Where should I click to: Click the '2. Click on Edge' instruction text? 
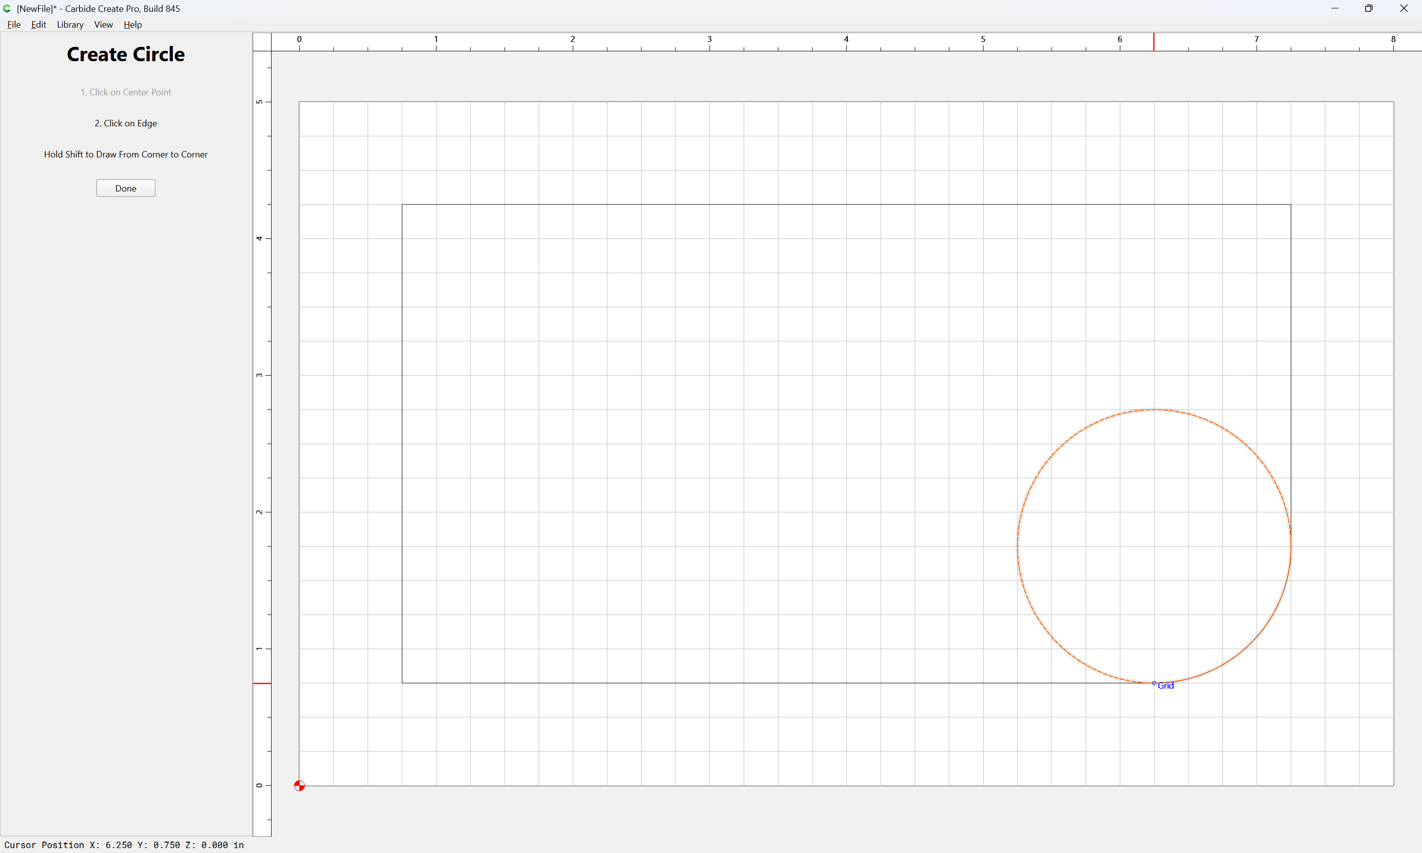126,123
